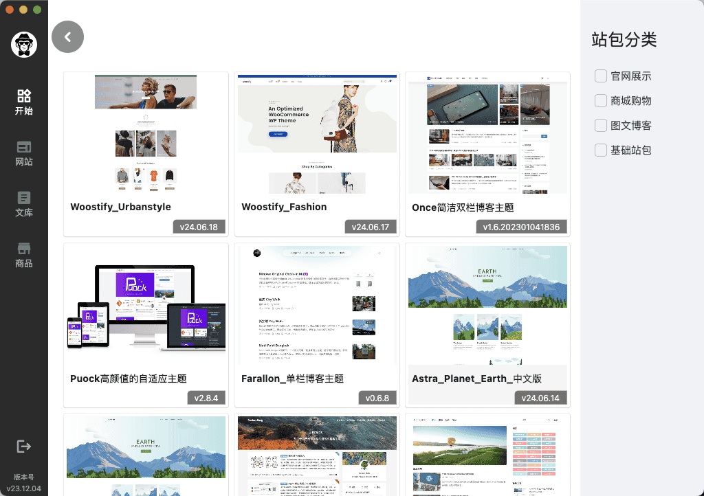Select the Once简洁双栏博客主题 title
The width and height of the screenshot is (704, 496).
(x=463, y=207)
